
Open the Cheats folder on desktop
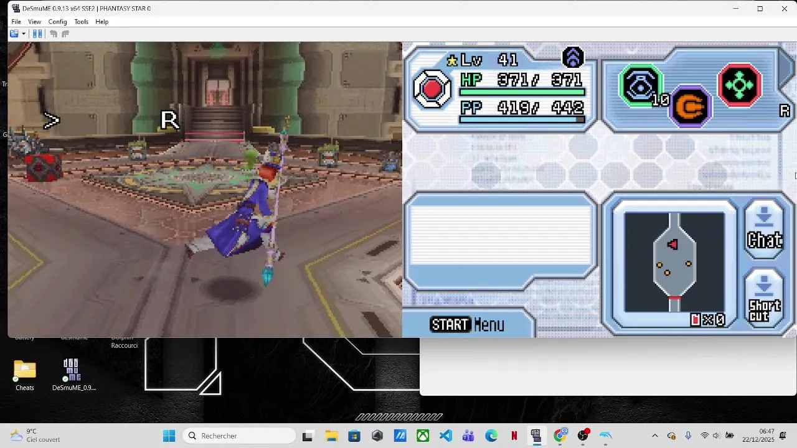coord(25,375)
